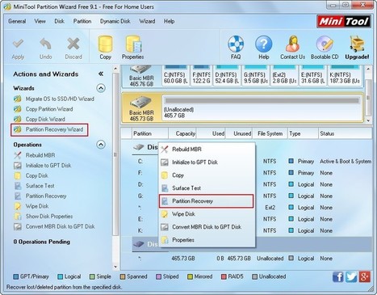This screenshot has width=377, height=295.
Task: Click Surface Test in Operations panel
Action: [x=34, y=186]
